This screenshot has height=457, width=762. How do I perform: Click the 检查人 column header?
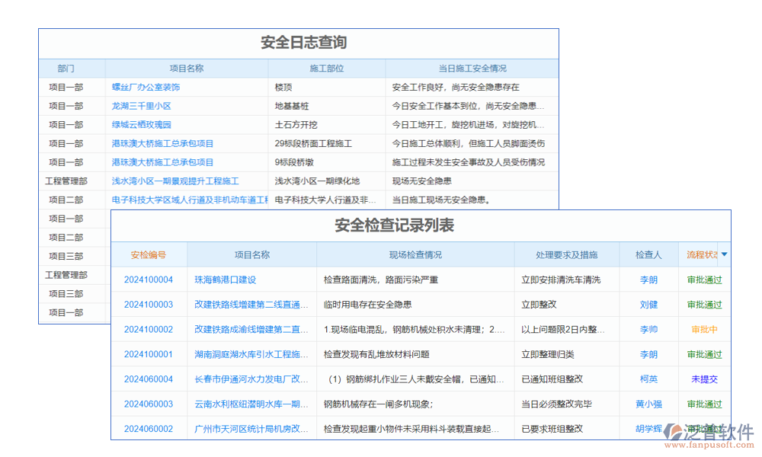pyautogui.click(x=648, y=254)
